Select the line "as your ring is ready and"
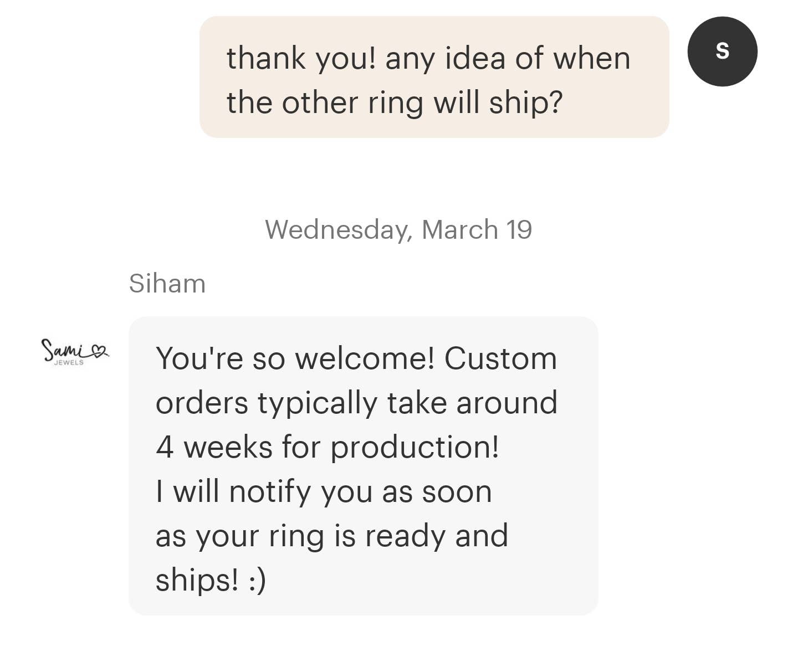The width and height of the screenshot is (798, 672). pyautogui.click(x=331, y=536)
